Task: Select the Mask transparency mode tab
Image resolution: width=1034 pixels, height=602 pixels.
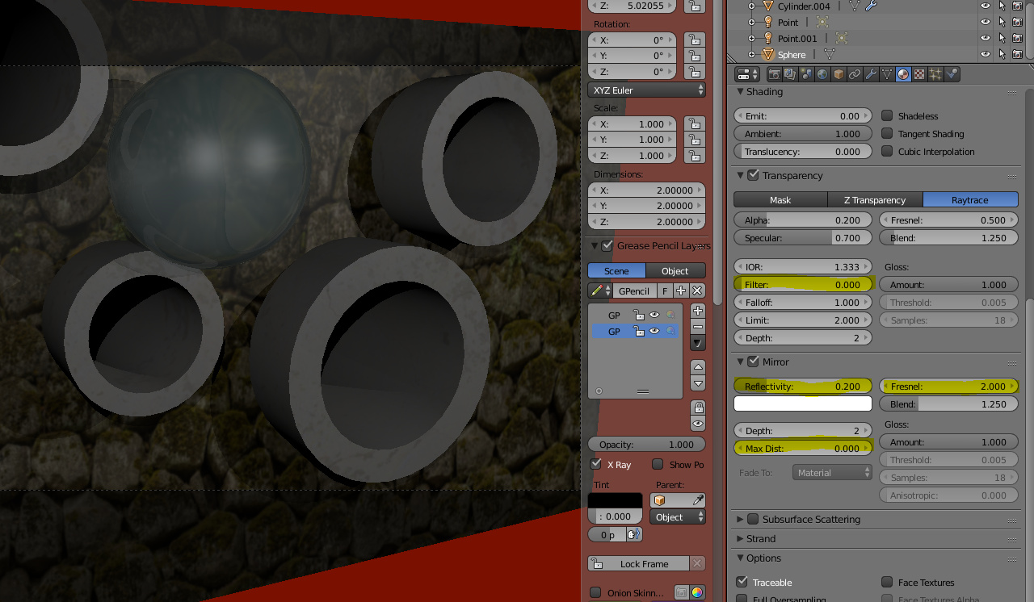Action: pos(780,199)
